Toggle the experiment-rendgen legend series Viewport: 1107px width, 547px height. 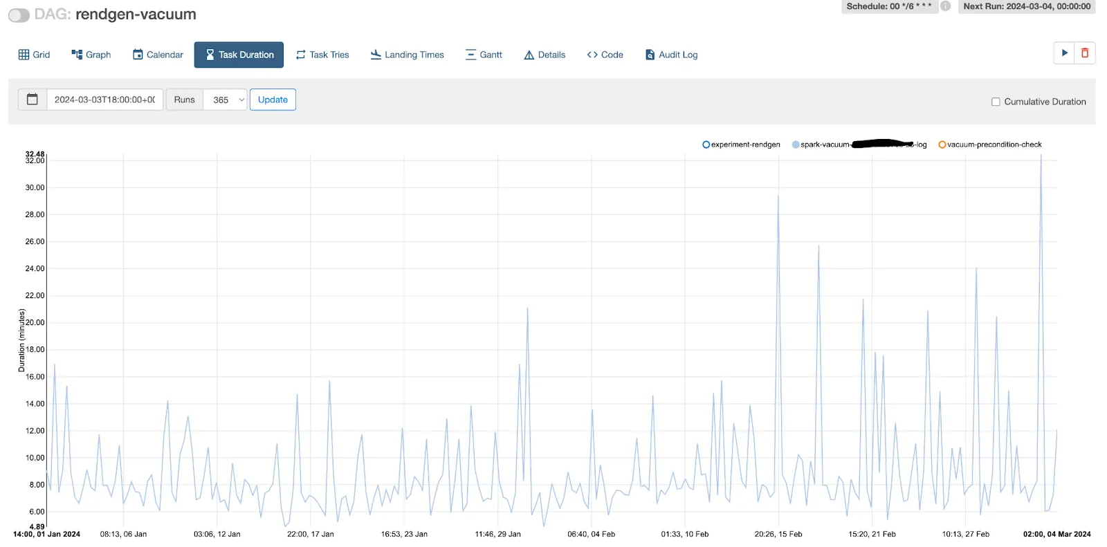click(x=741, y=145)
